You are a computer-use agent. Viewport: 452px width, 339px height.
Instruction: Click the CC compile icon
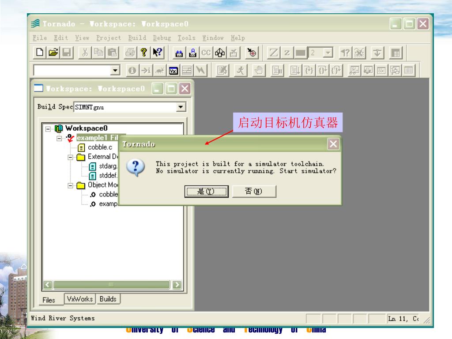206,53
